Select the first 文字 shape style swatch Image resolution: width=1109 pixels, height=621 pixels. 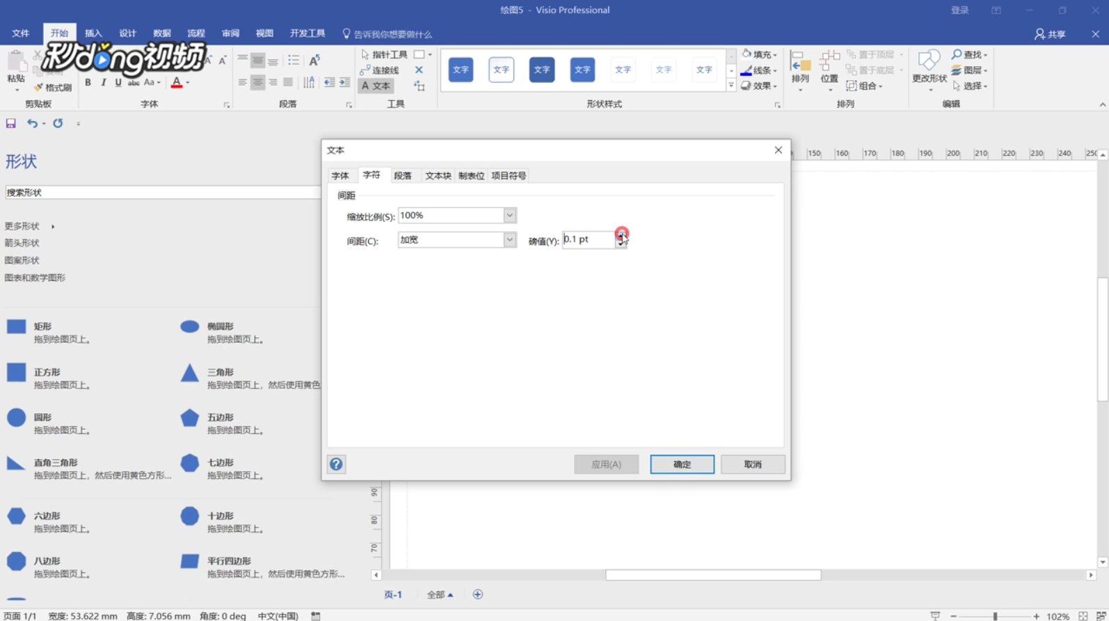tap(461, 70)
